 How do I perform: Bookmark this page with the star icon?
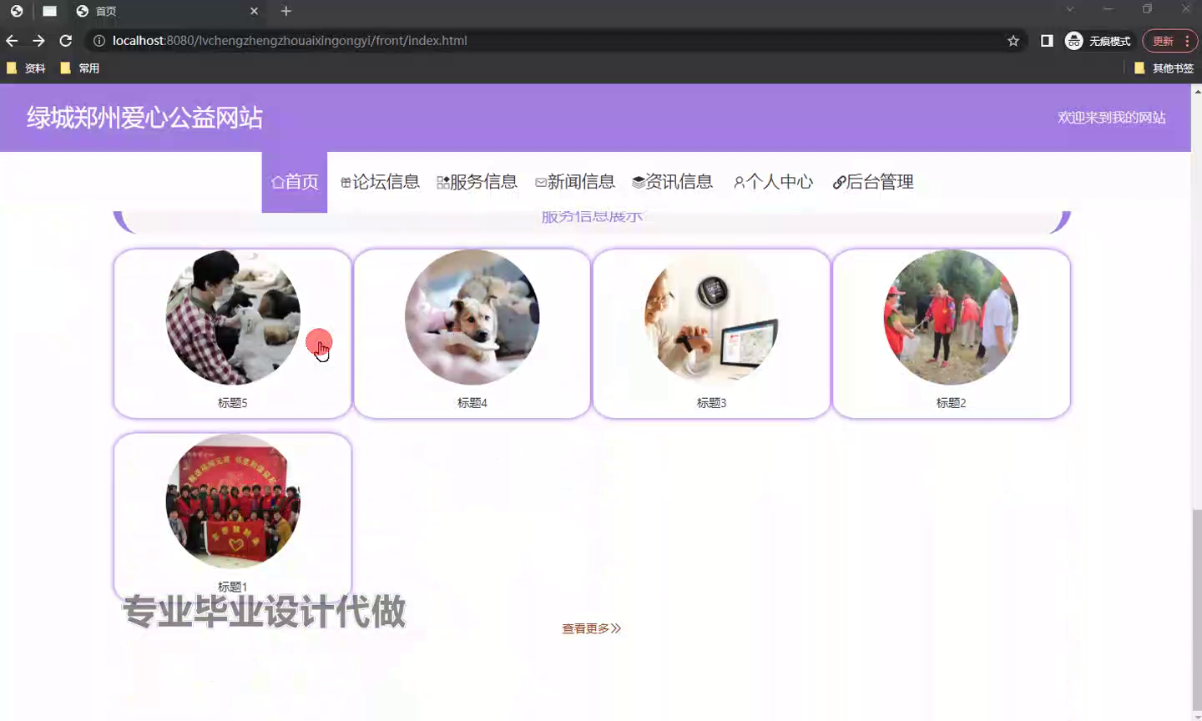tap(1013, 41)
